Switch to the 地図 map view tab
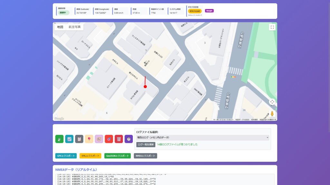This screenshot has width=330, height=185. tap(60, 27)
